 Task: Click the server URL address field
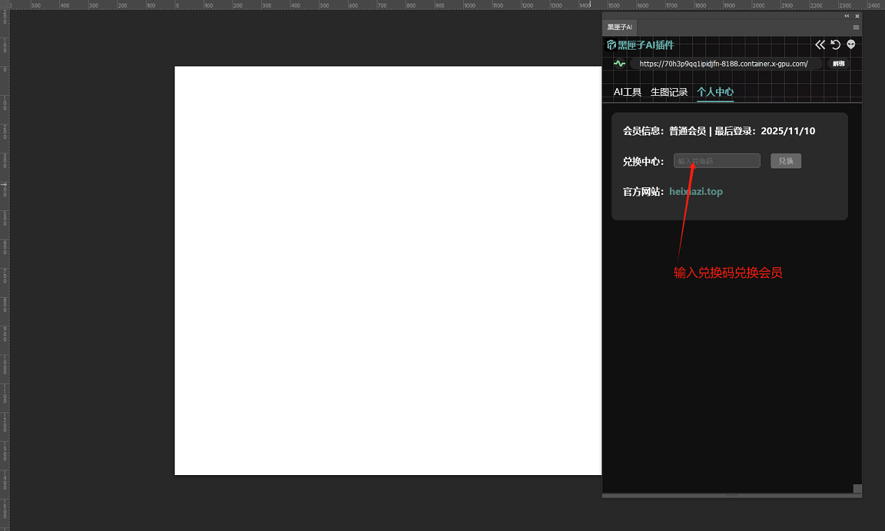[x=724, y=64]
